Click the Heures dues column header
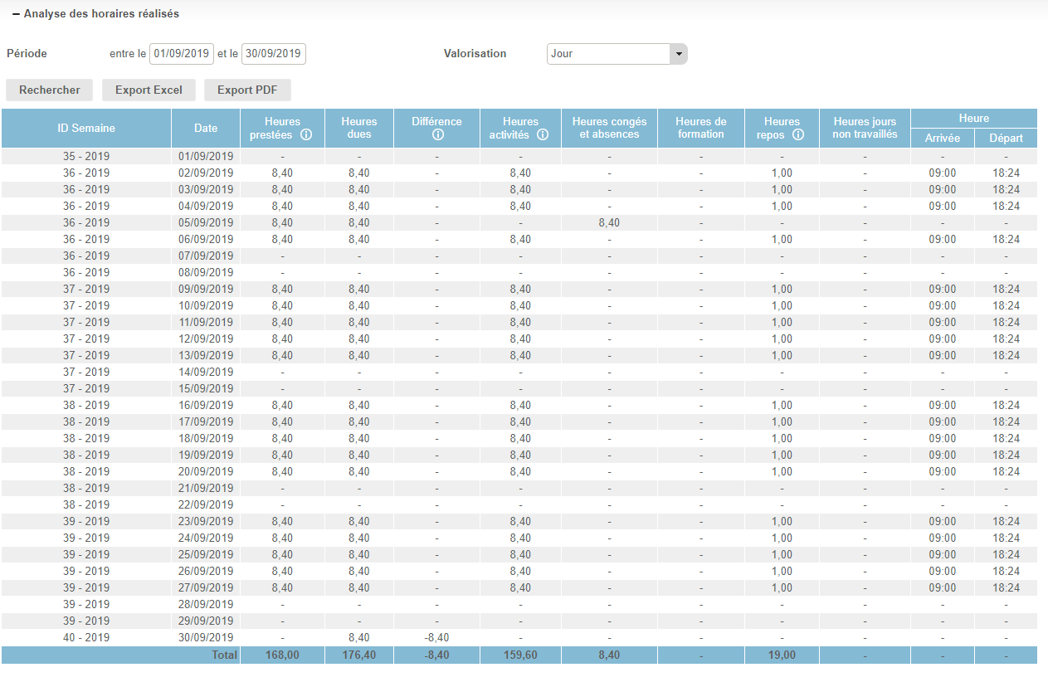Screen dimensions: 1048x682 pos(359,128)
